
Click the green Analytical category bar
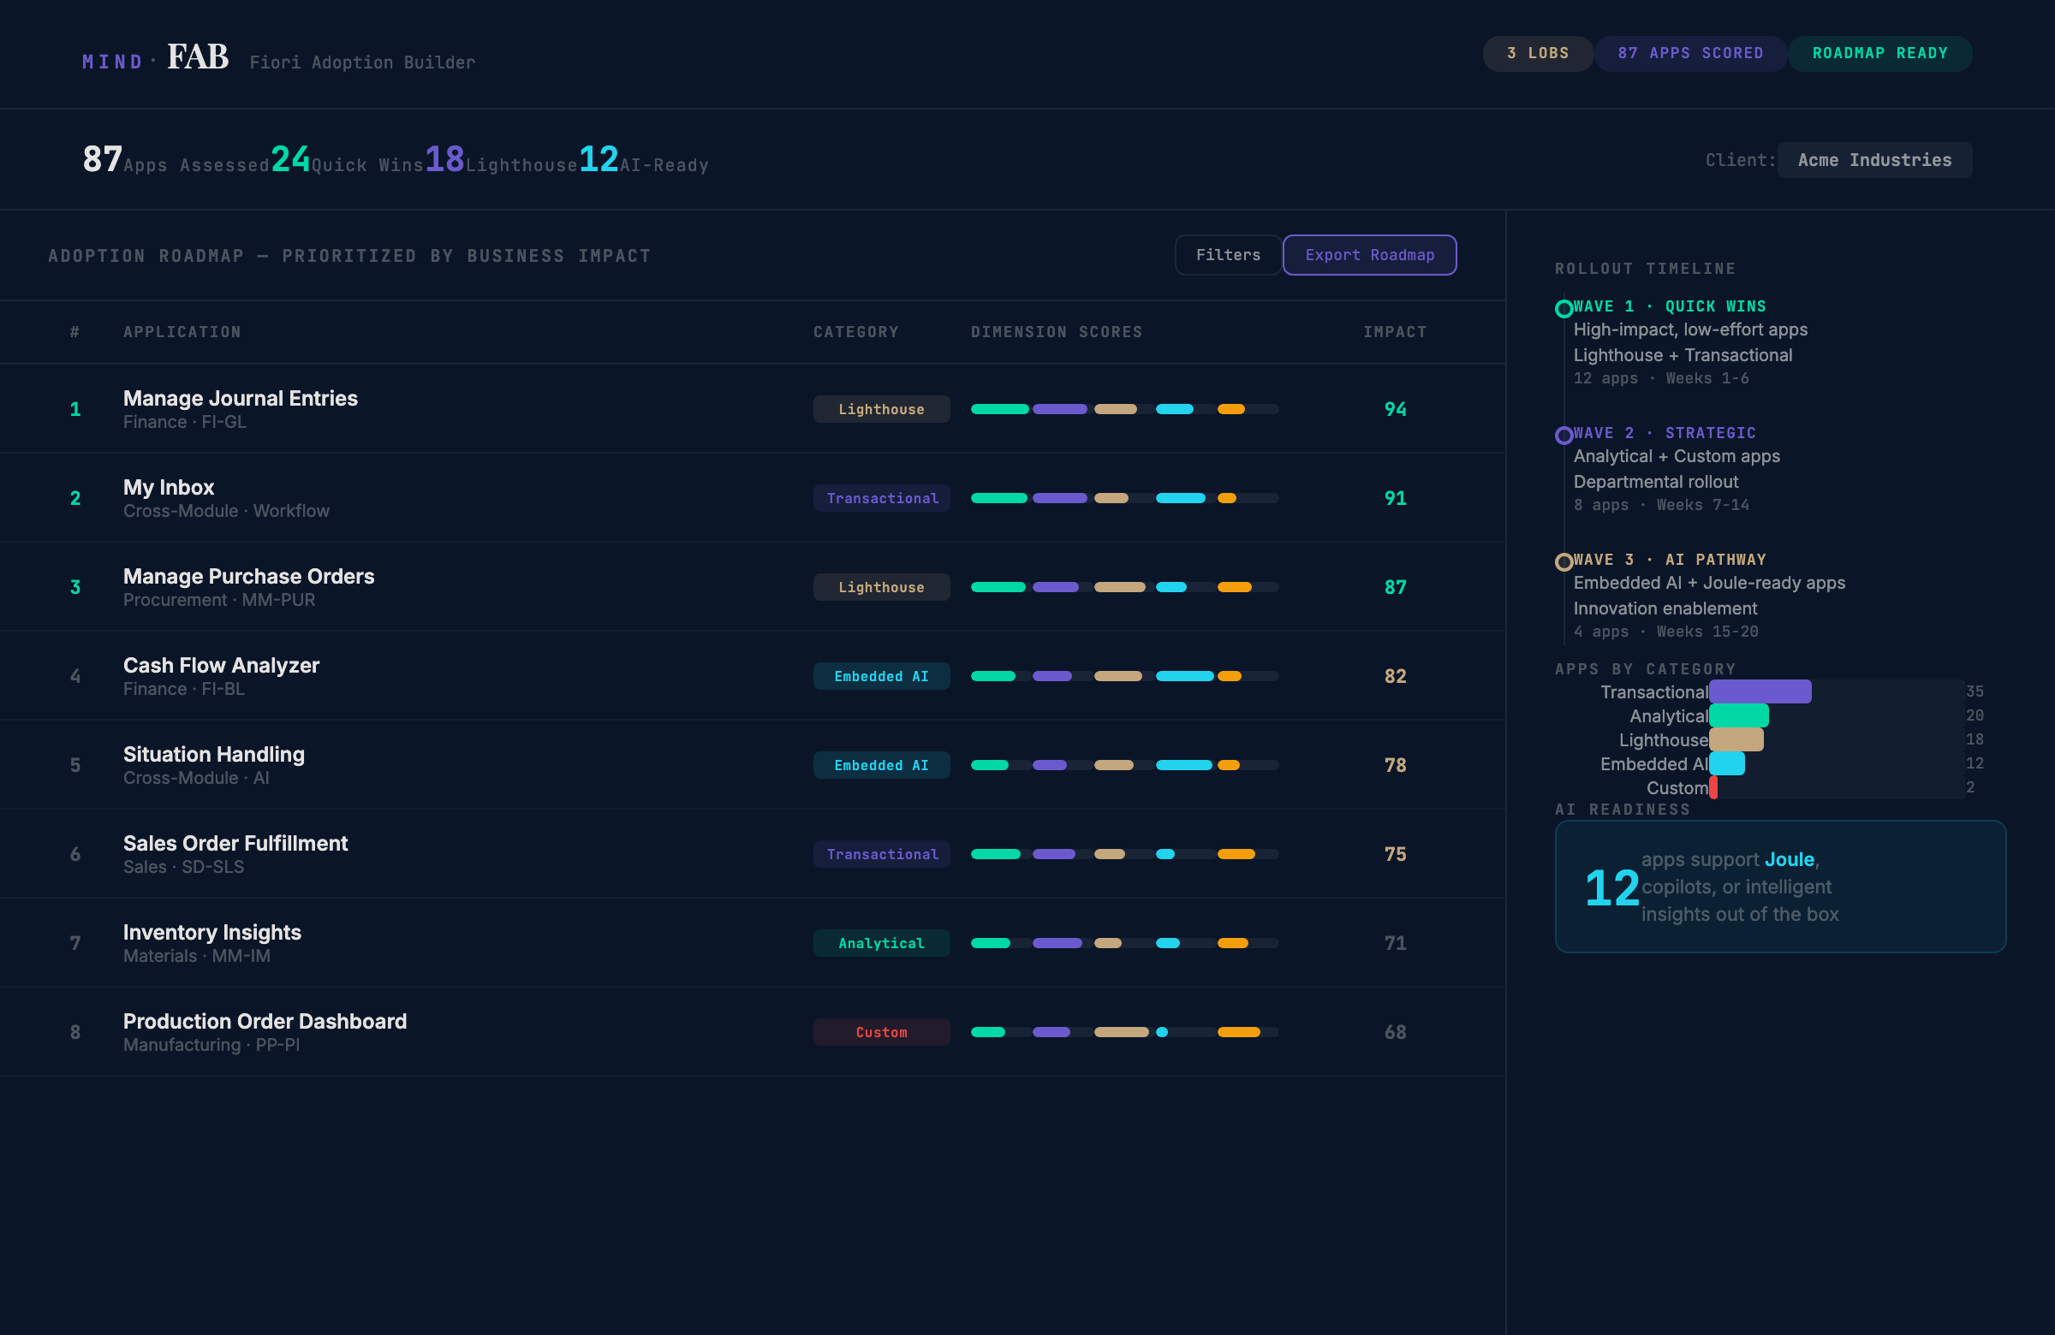click(1738, 716)
